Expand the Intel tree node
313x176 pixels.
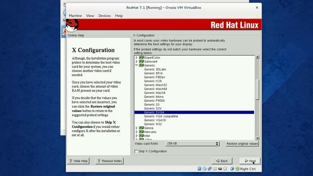137,136
